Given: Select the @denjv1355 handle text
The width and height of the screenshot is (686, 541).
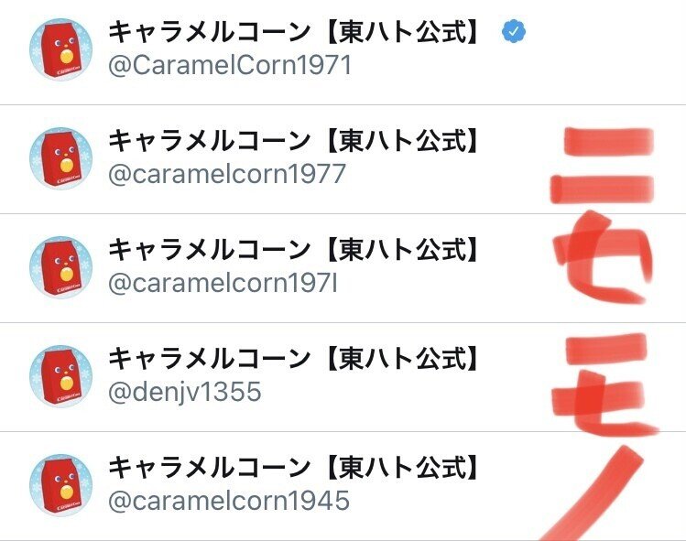Looking at the screenshot, I should tap(185, 393).
